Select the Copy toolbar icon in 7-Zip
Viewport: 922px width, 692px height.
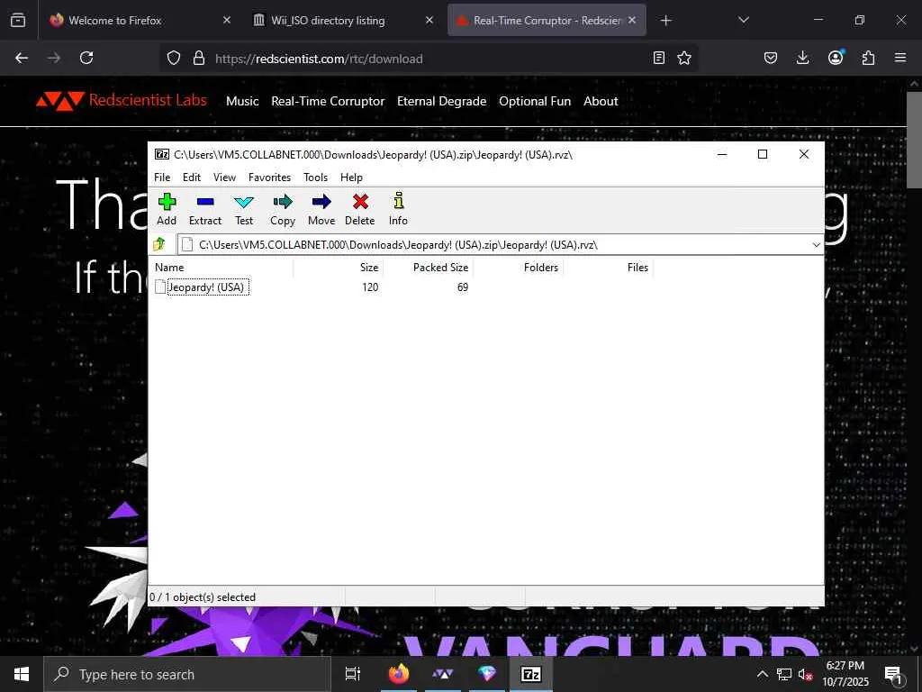(283, 209)
